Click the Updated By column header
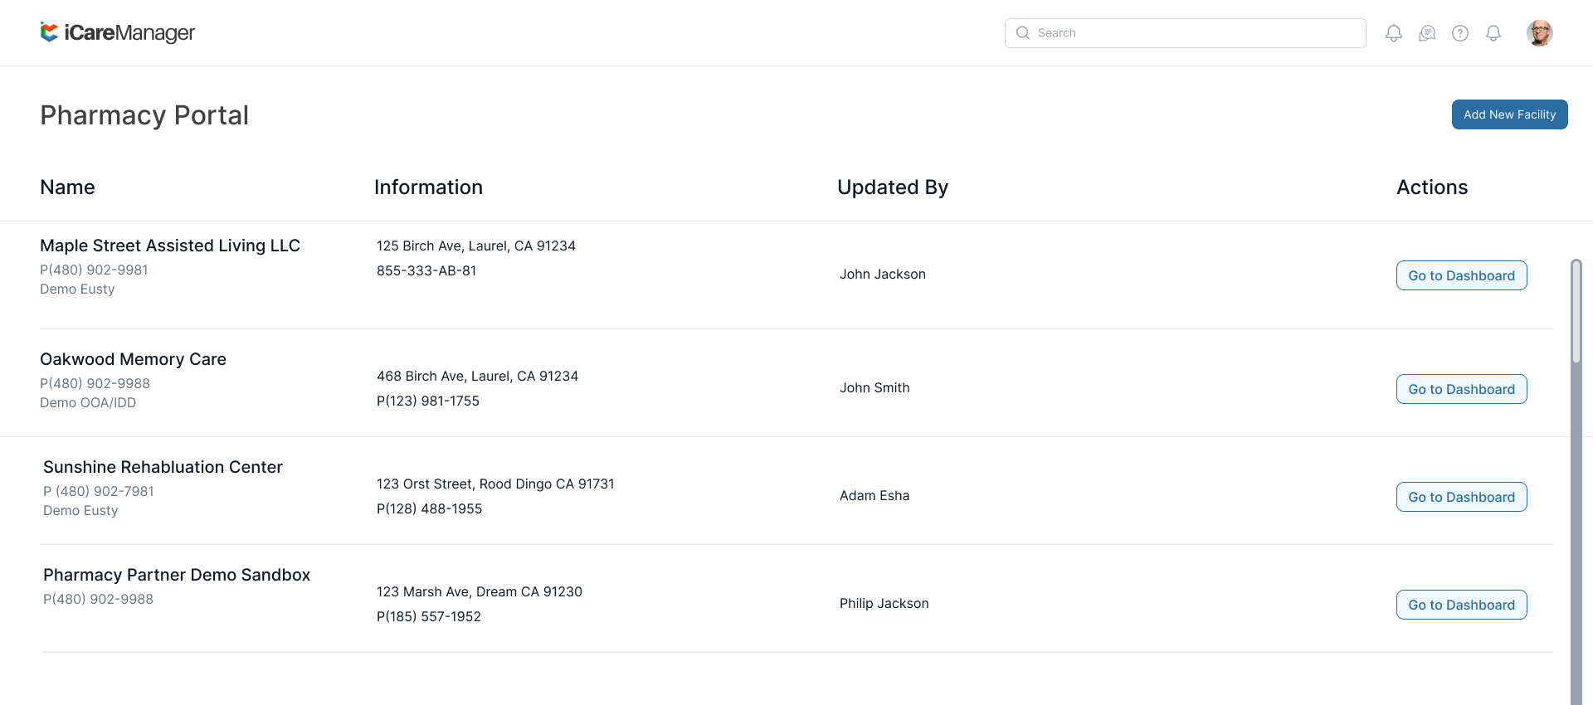Image resolution: width=1593 pixels, height=705 pixels. [892, 187]
